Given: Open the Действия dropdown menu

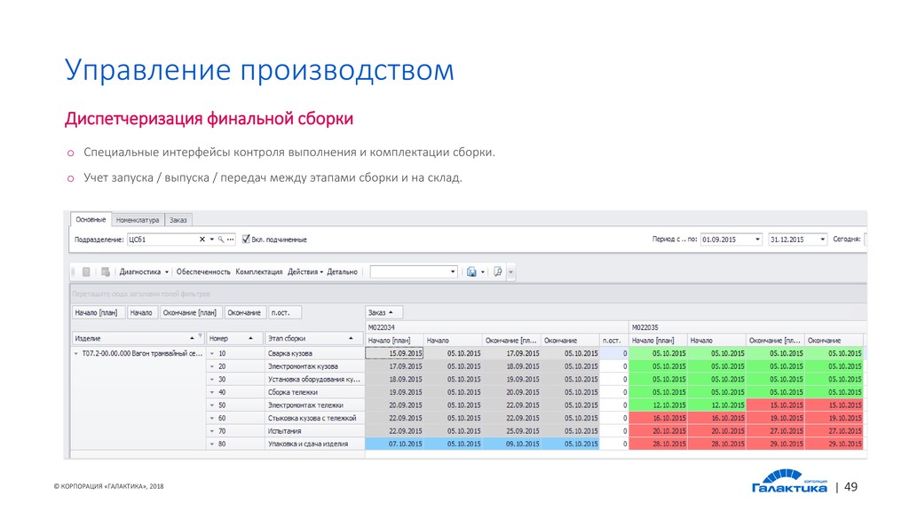Looking at the screenshot, I should (305, 271).
